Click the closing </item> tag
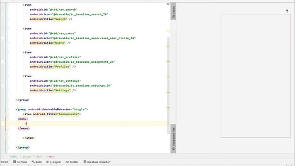 click(x=29, y=138)
